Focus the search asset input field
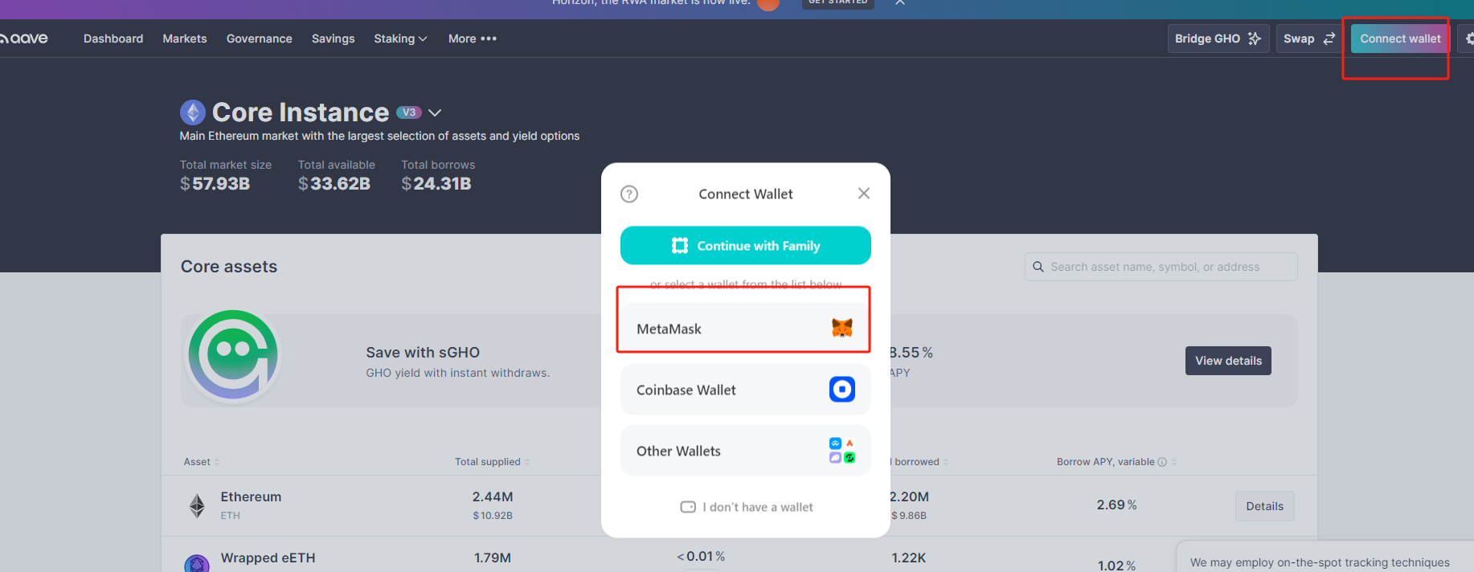 pos(1161,267)
